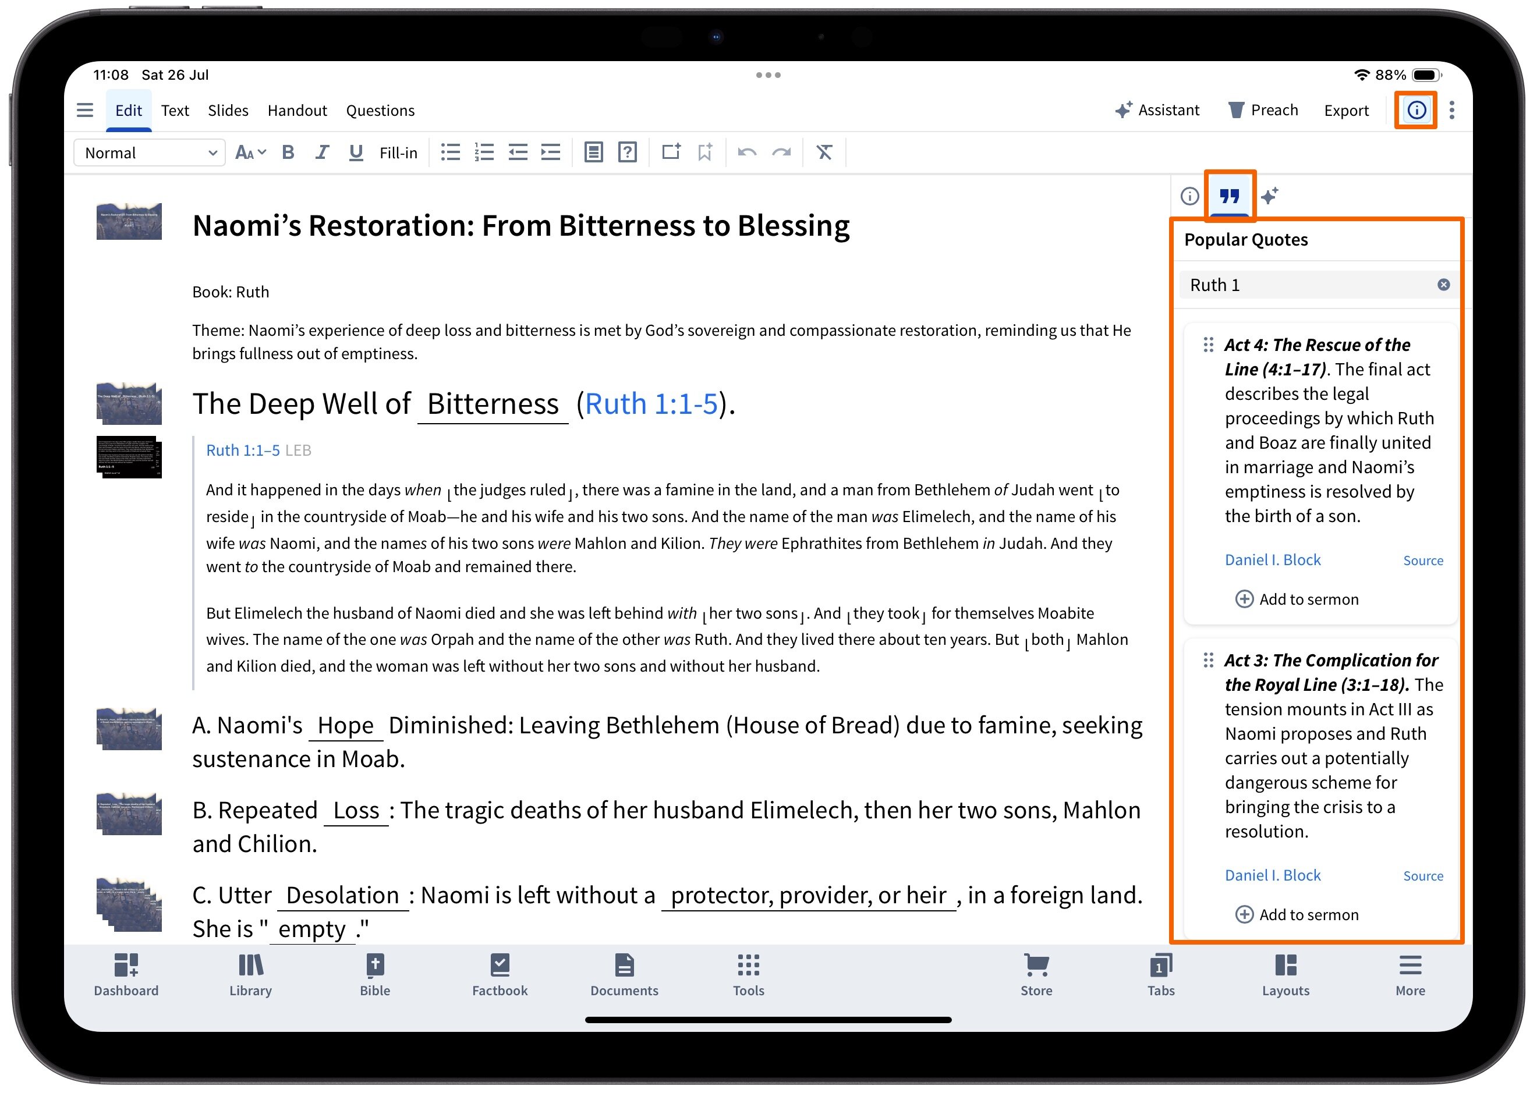This screenshot has height=1093, width=1537.
Task: Insert a question block
Action: pyautogui.click(x=628, y=153)
